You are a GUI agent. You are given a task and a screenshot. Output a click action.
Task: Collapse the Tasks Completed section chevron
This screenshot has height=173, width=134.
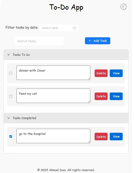pos(9,118)
